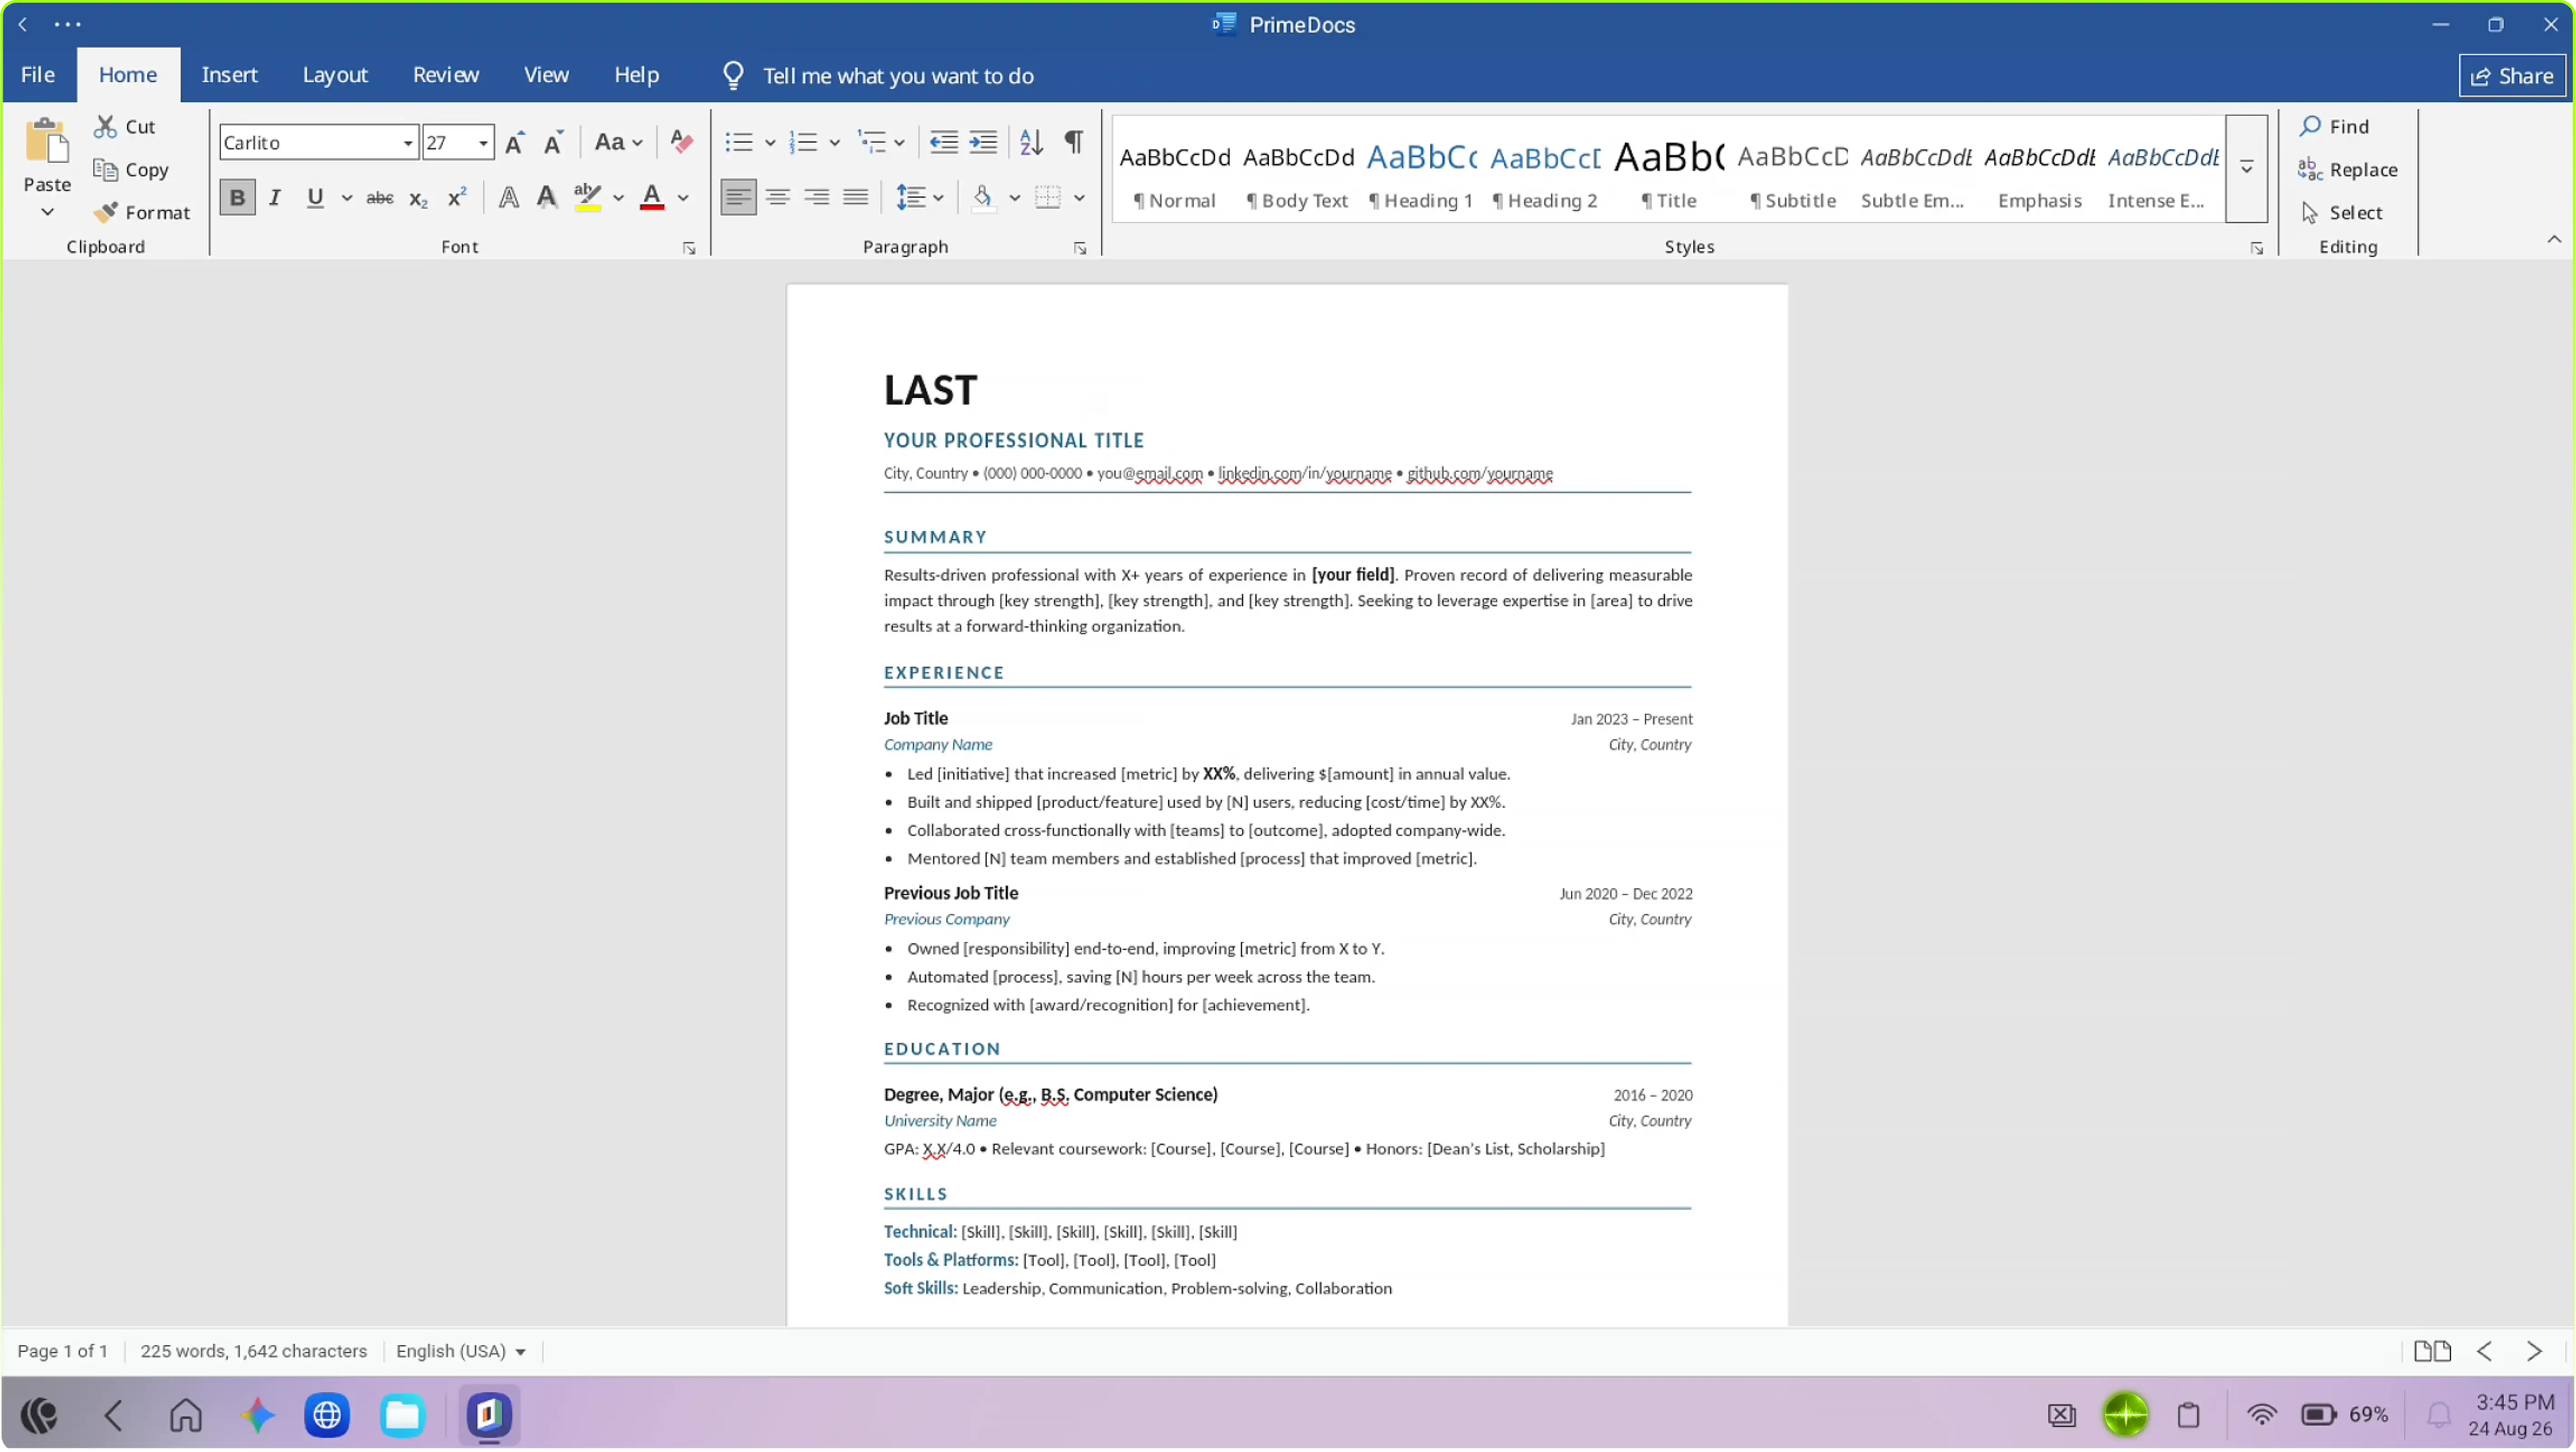Open the Insert ribbon tab
Image resolution: width=2576 pixels, height=1452 pixels.
(x=229, y=75)
